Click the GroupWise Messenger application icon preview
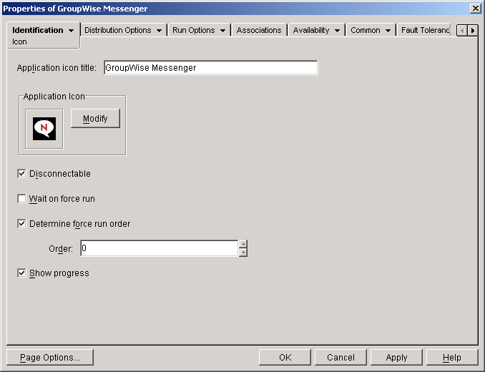 pos(44,129)
